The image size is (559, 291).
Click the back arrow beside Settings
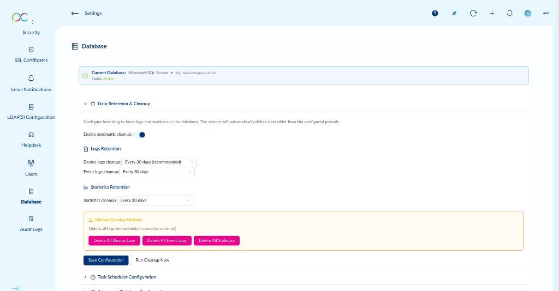[75, 13]
